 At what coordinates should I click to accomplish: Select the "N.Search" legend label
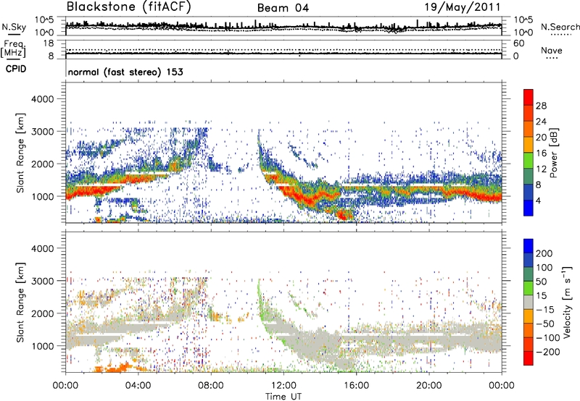coord(560,27)
